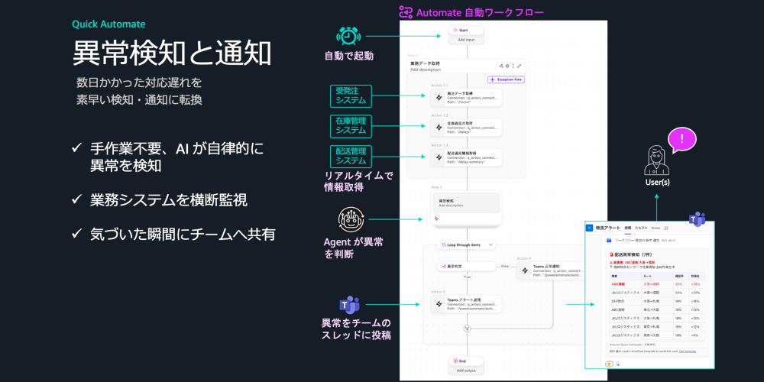Click the merge circle icon below Action 3

[x=467, y=329]
